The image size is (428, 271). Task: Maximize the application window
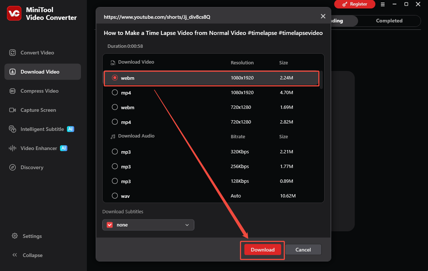click(x=406, y=4)
